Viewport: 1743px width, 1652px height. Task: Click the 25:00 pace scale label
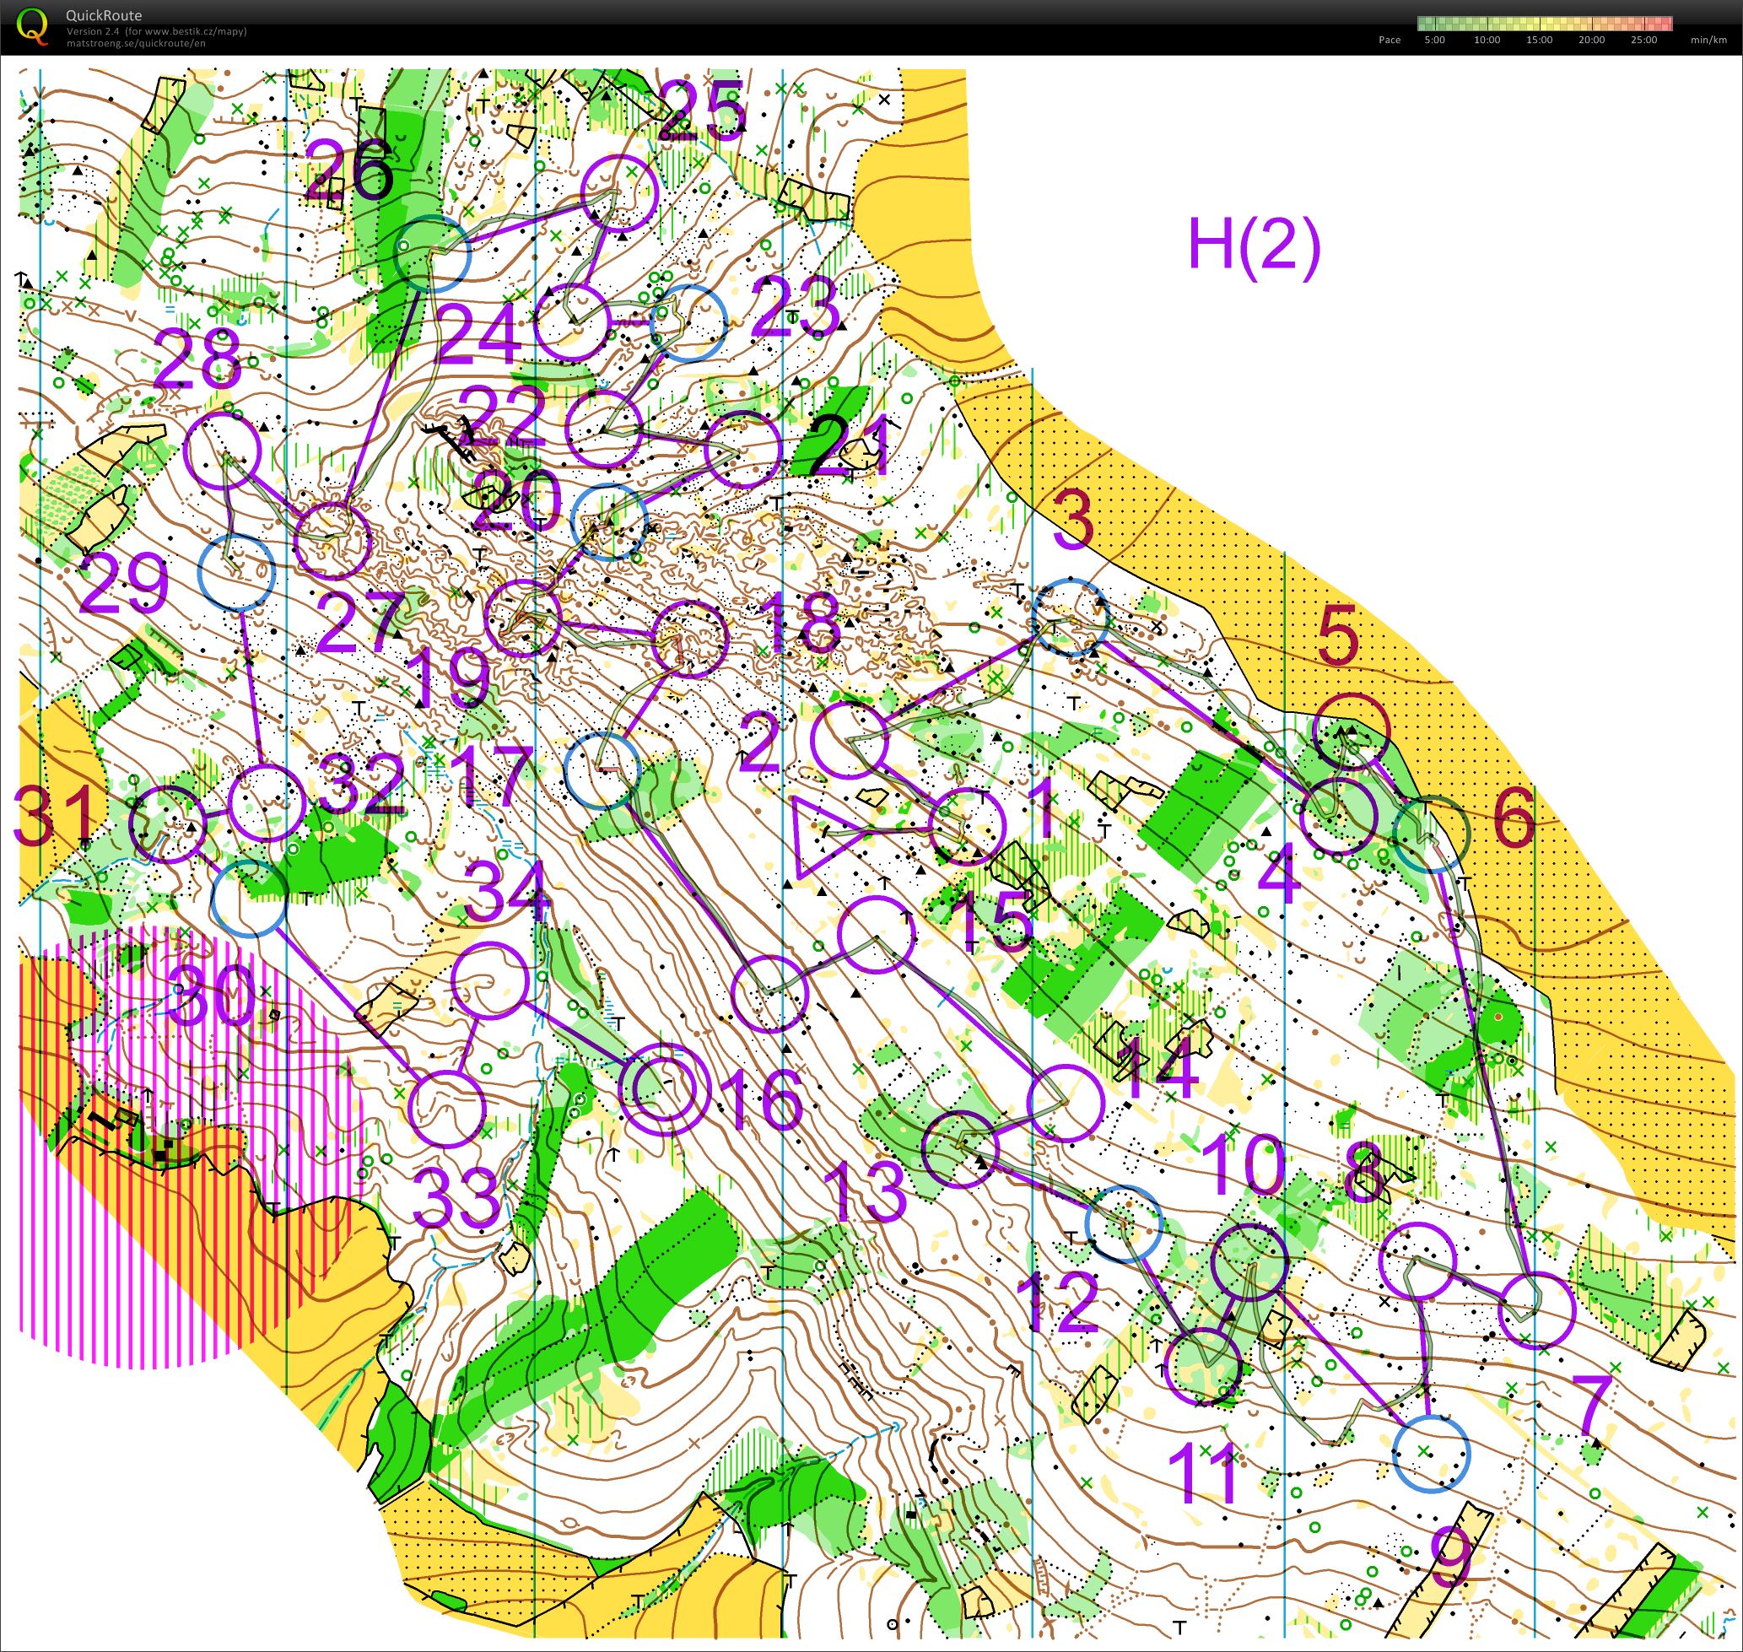(1643, 40)
